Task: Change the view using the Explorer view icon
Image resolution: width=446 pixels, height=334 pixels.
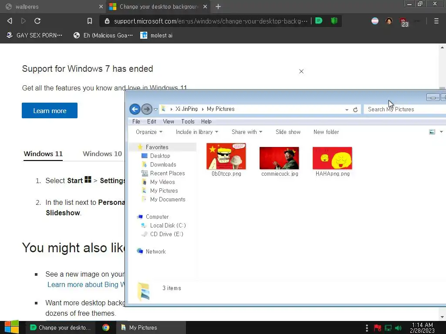Action: click(x=432, y=132)
